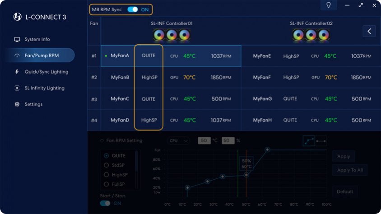Select the flat line graph mode icon
Screen dimensions: 381x214
(321, 141)
